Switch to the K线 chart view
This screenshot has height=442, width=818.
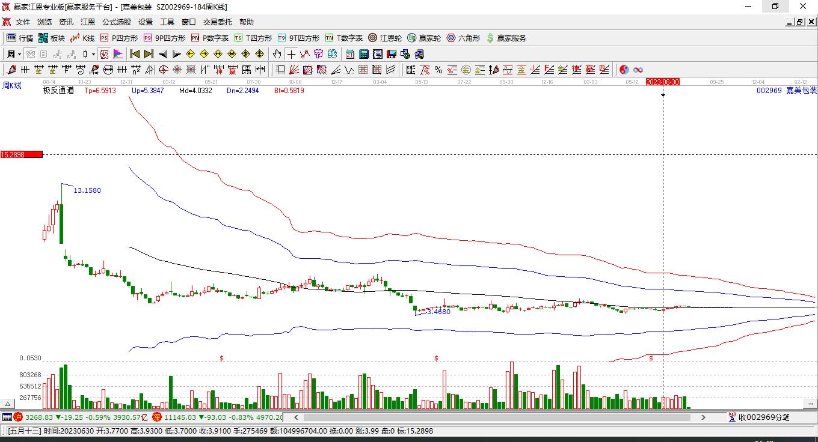coord(82,38)
